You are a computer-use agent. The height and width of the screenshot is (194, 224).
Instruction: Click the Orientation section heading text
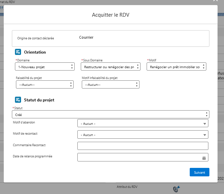pos(35,52)
